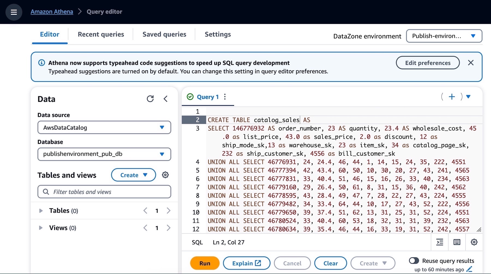
Task: Click the Edit preferences button
Action: [x=428, y=63]
